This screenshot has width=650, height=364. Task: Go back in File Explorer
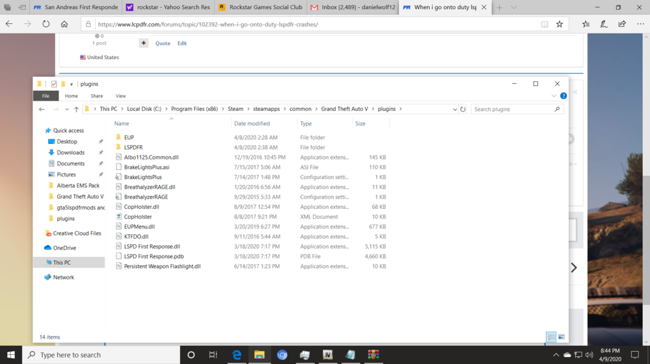coord(42,109)
